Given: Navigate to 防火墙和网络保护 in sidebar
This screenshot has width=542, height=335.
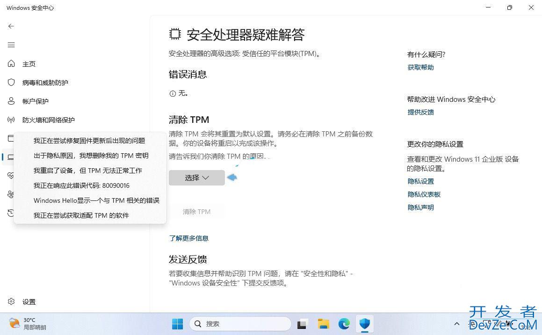Looking at the screenshot, I should tap(48, 120).
